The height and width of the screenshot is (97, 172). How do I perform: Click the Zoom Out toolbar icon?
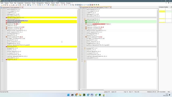tap(35, 5)
